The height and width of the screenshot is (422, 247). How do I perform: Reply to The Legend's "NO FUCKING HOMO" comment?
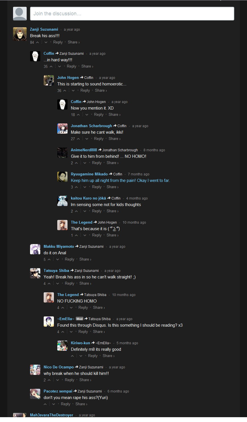coord(83,308)
